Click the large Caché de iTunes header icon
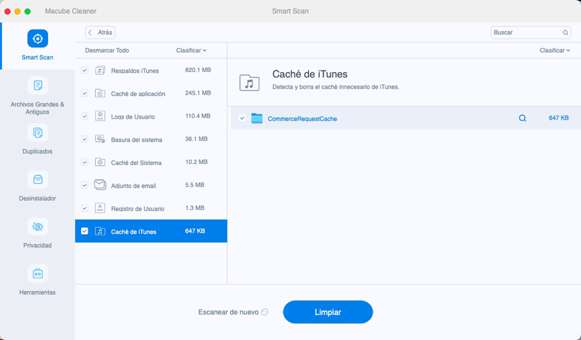 250,83
